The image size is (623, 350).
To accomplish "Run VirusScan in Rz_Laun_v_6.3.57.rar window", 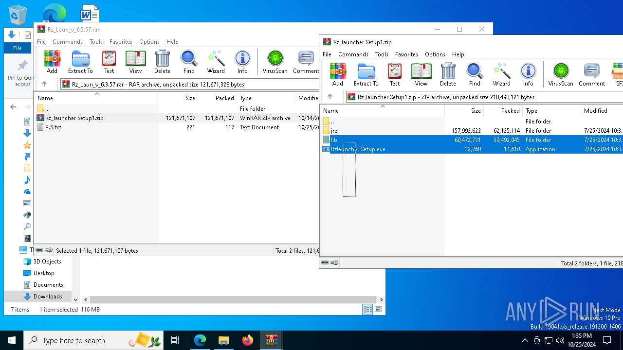I will (275, 62).
